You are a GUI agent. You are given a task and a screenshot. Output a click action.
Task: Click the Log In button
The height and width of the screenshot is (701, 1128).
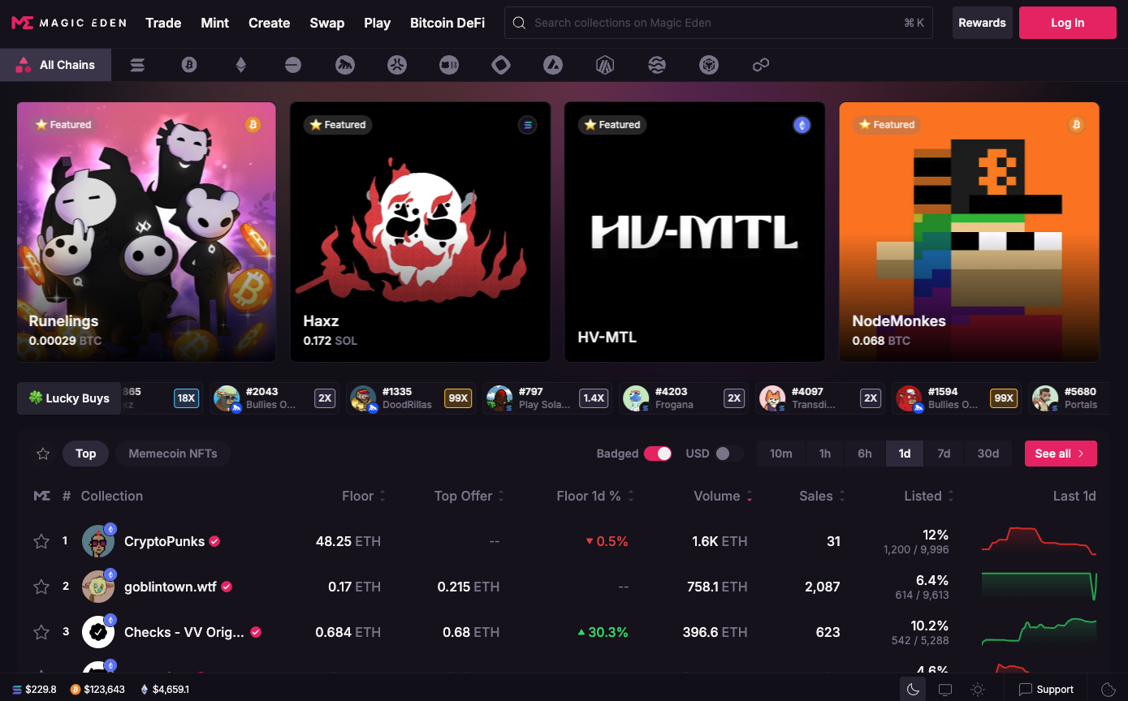pos(1067,23)
